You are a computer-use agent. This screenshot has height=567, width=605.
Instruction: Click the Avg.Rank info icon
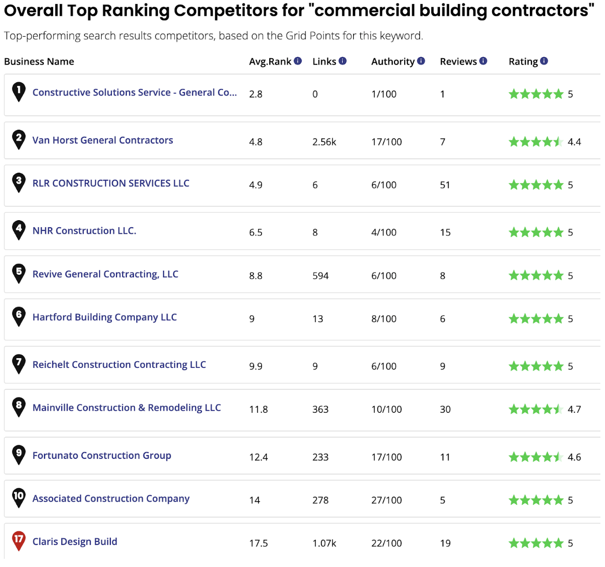tap(297, 60)
